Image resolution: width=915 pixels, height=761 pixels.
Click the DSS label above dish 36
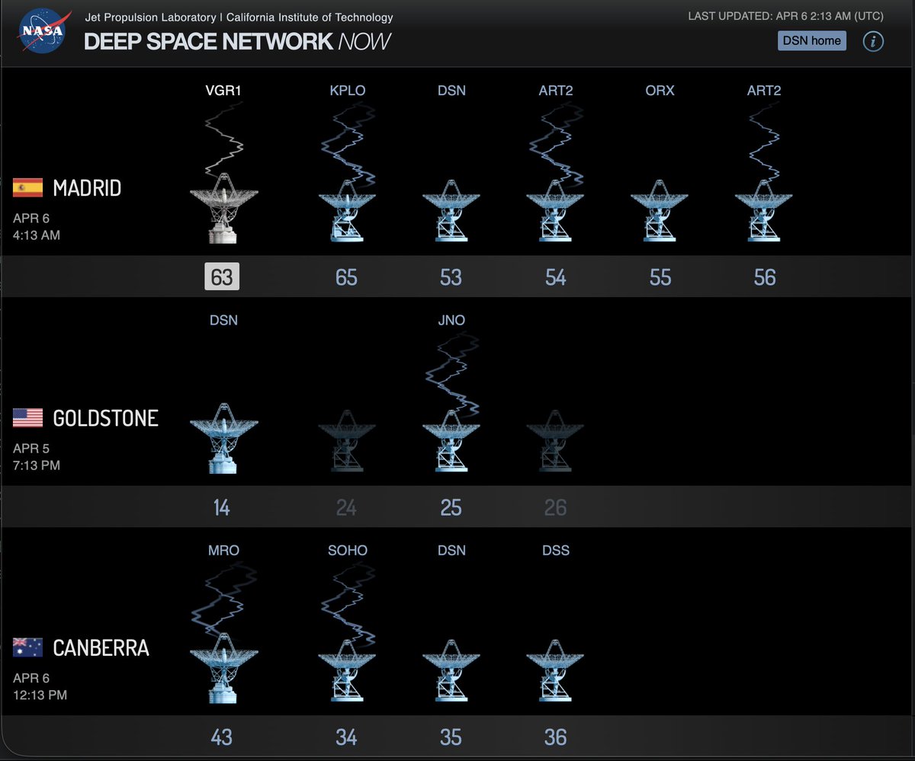556,550
